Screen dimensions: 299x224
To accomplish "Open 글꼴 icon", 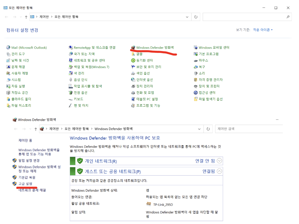I will pos(137,54).
